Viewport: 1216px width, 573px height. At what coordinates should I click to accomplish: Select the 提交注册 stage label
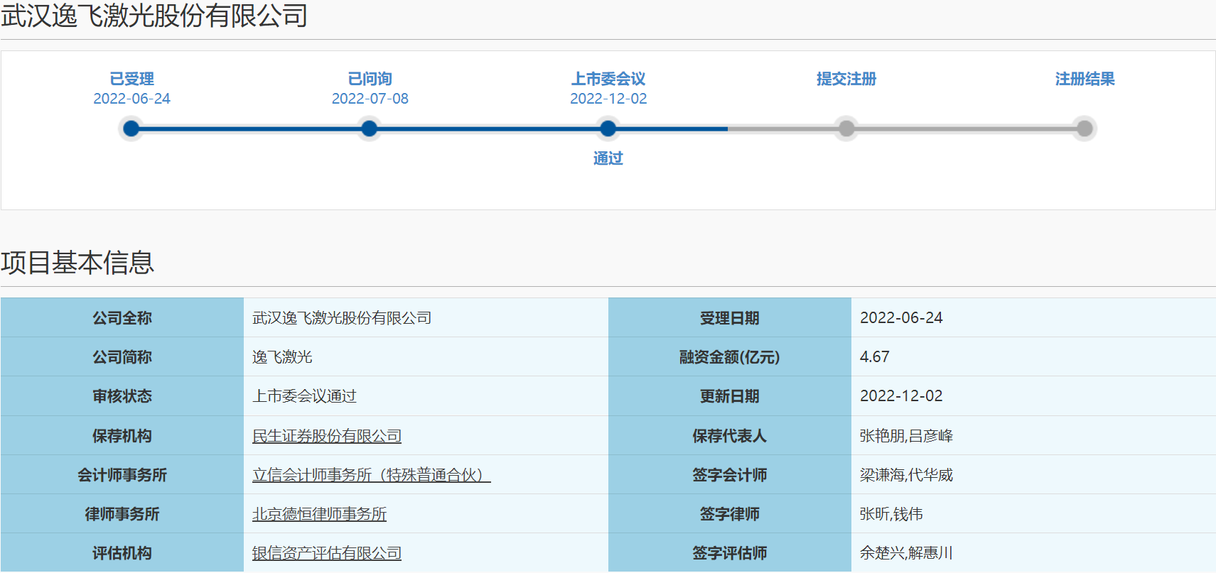coord(846,79)
